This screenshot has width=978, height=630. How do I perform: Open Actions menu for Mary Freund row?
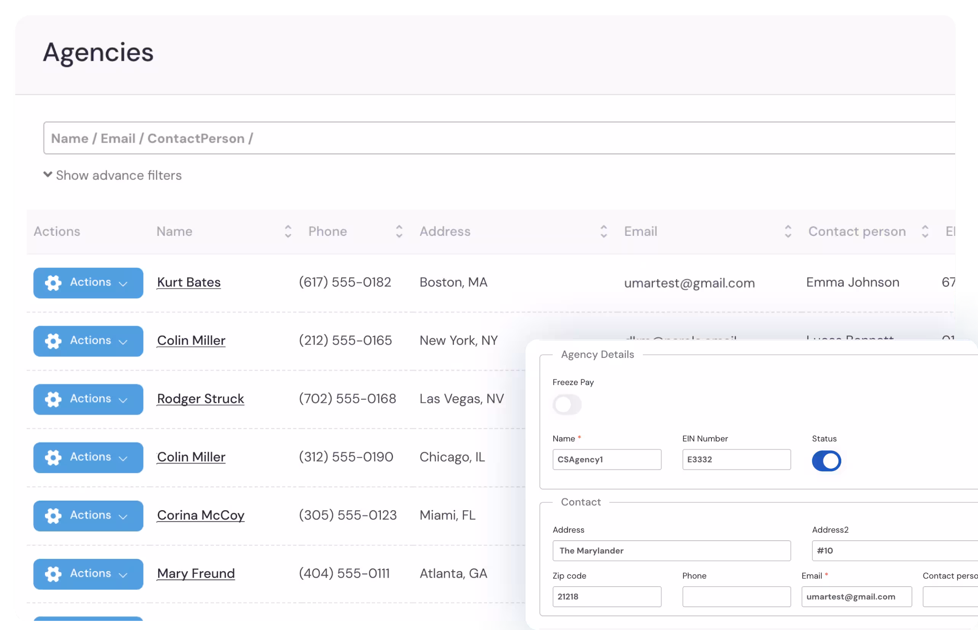pyautogui.click(x=88, y=574)
